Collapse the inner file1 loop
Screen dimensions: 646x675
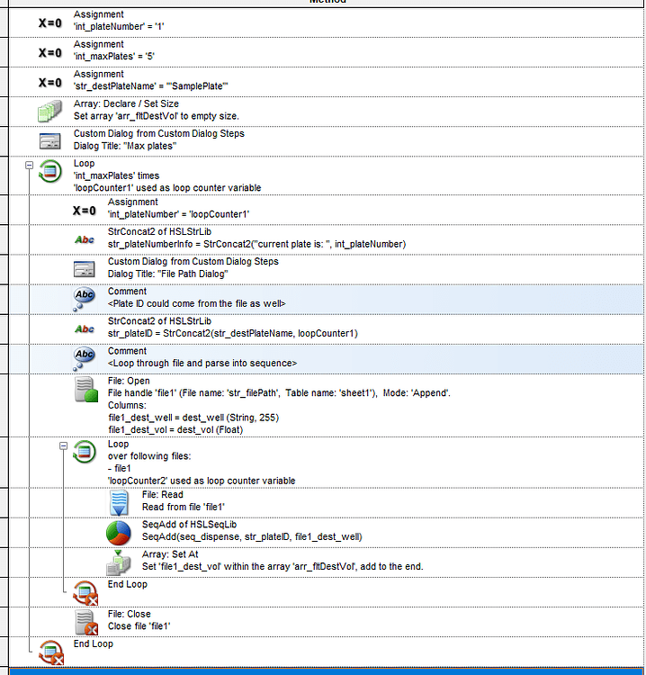[x=64, y=445]
